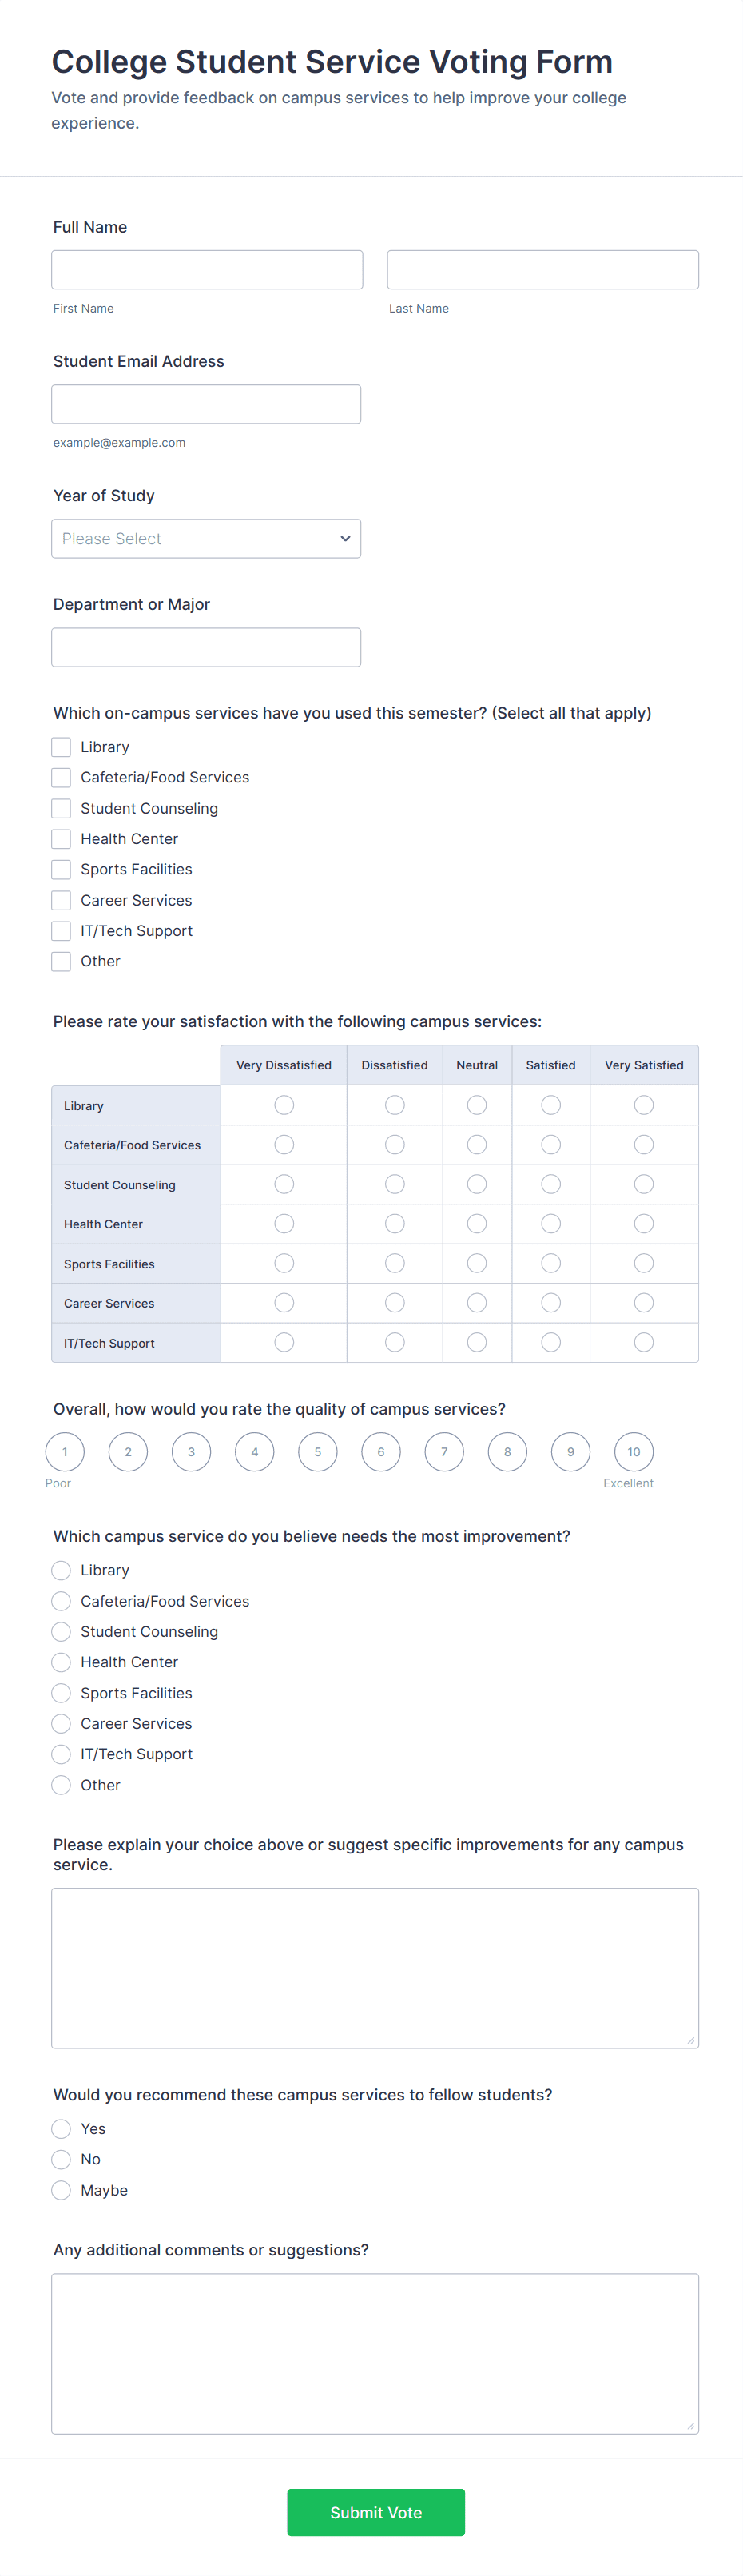The width and height of the screenshot is (743, 2576).
Task: Click the Student Email Address field
Action: pos(206,404)
